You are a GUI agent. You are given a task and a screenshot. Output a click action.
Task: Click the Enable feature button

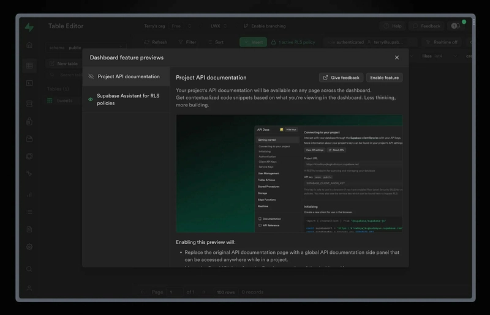385,78
